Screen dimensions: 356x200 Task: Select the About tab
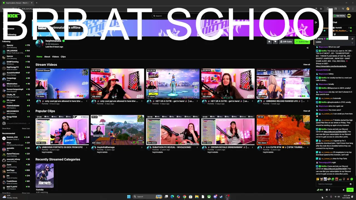(x=47, y=57)
